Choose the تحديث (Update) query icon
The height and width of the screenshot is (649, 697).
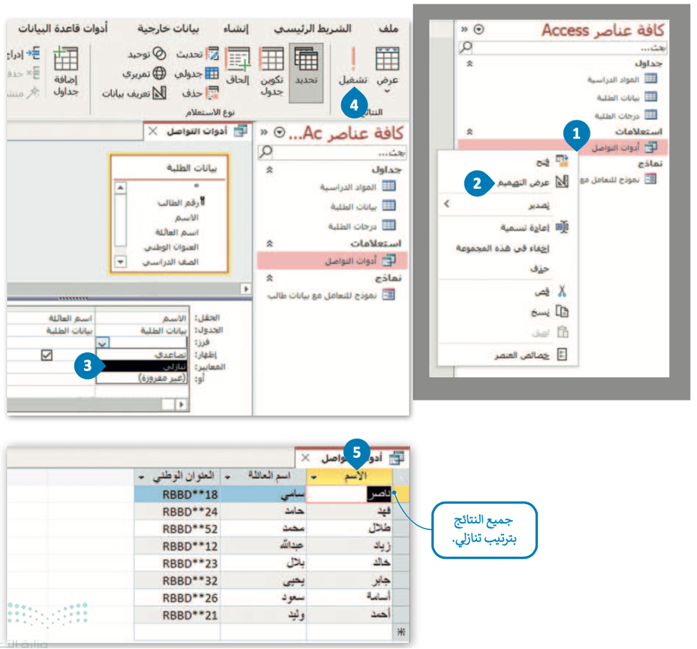click(213, 53)
